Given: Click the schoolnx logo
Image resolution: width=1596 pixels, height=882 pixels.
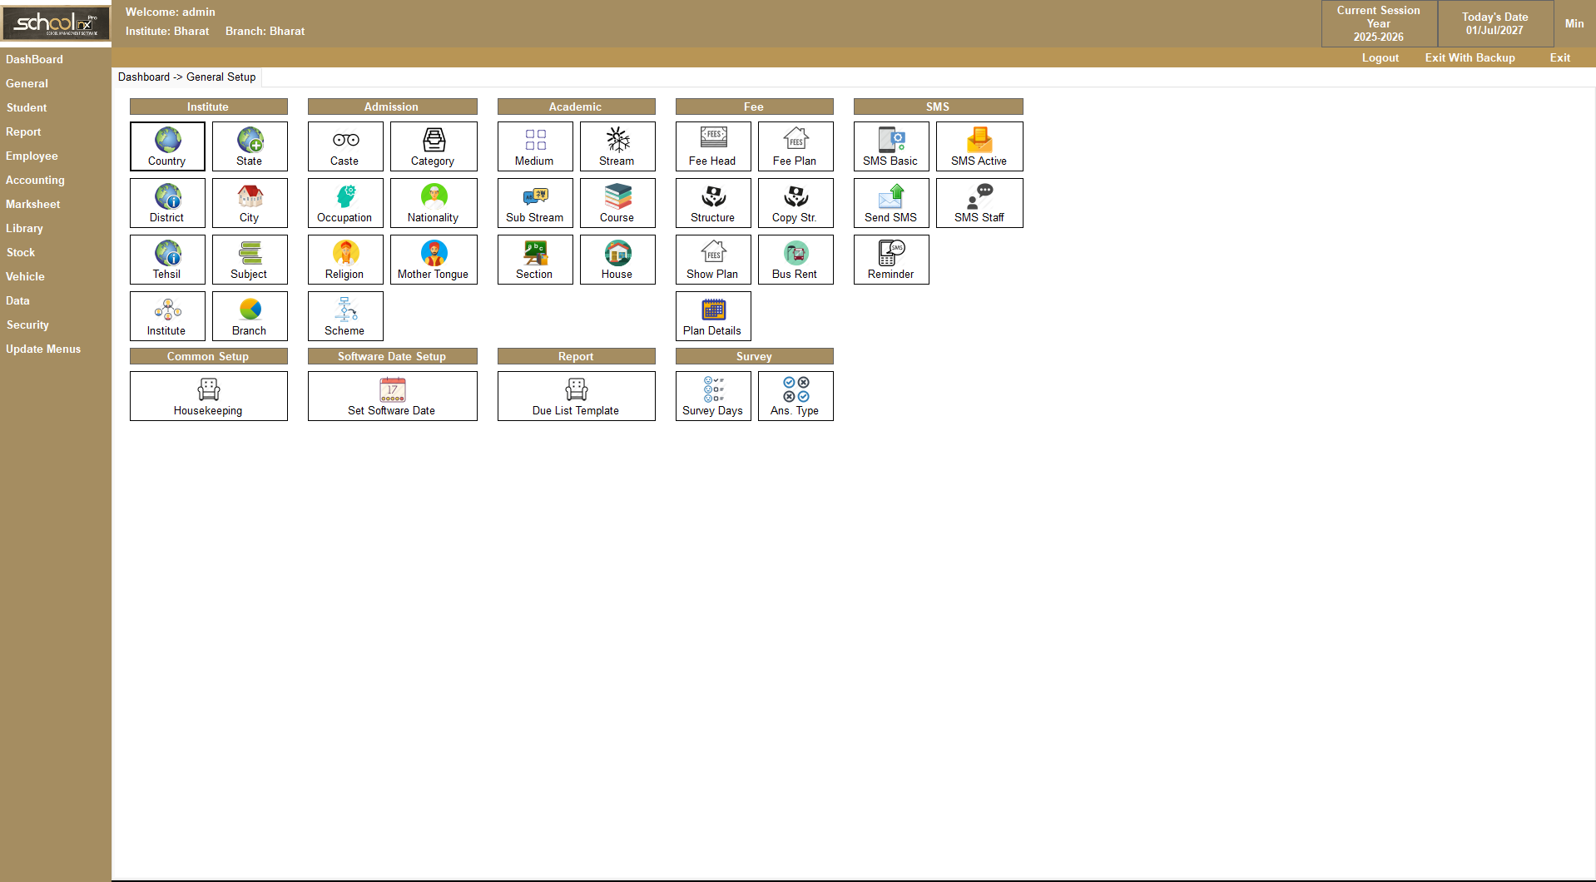Looking at the screenshot, I should (56, 23).
